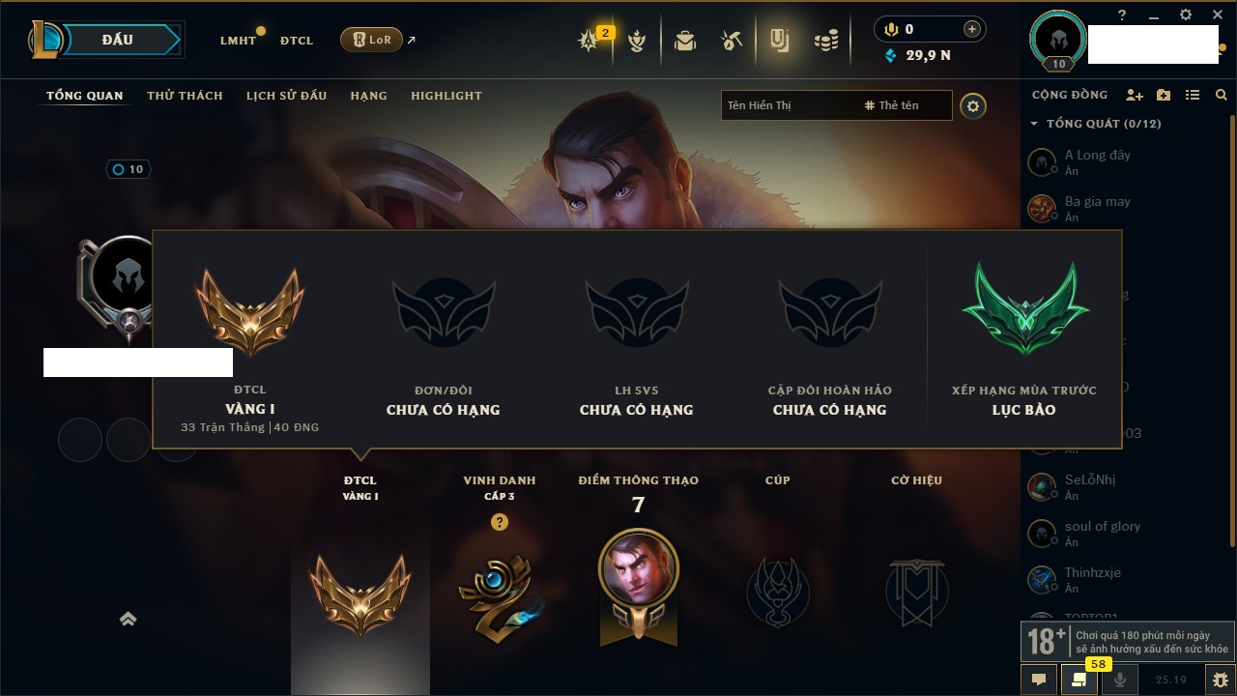Open the Hextech Crafting hammer icon
1237x696 pixels.
[x=732, y=41]
